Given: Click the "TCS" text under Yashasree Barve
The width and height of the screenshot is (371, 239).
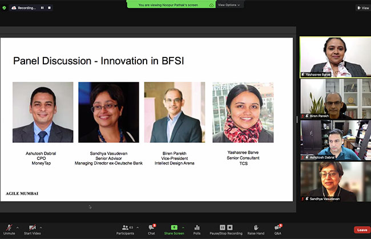Looking at the screenshot, I should point(244,163).
